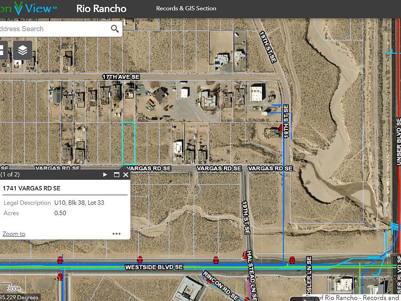The height and width of the screenshot is (301, 401).
Task: Click the cul-de-sac south of Vargas Rd
Action: [193, 189]
